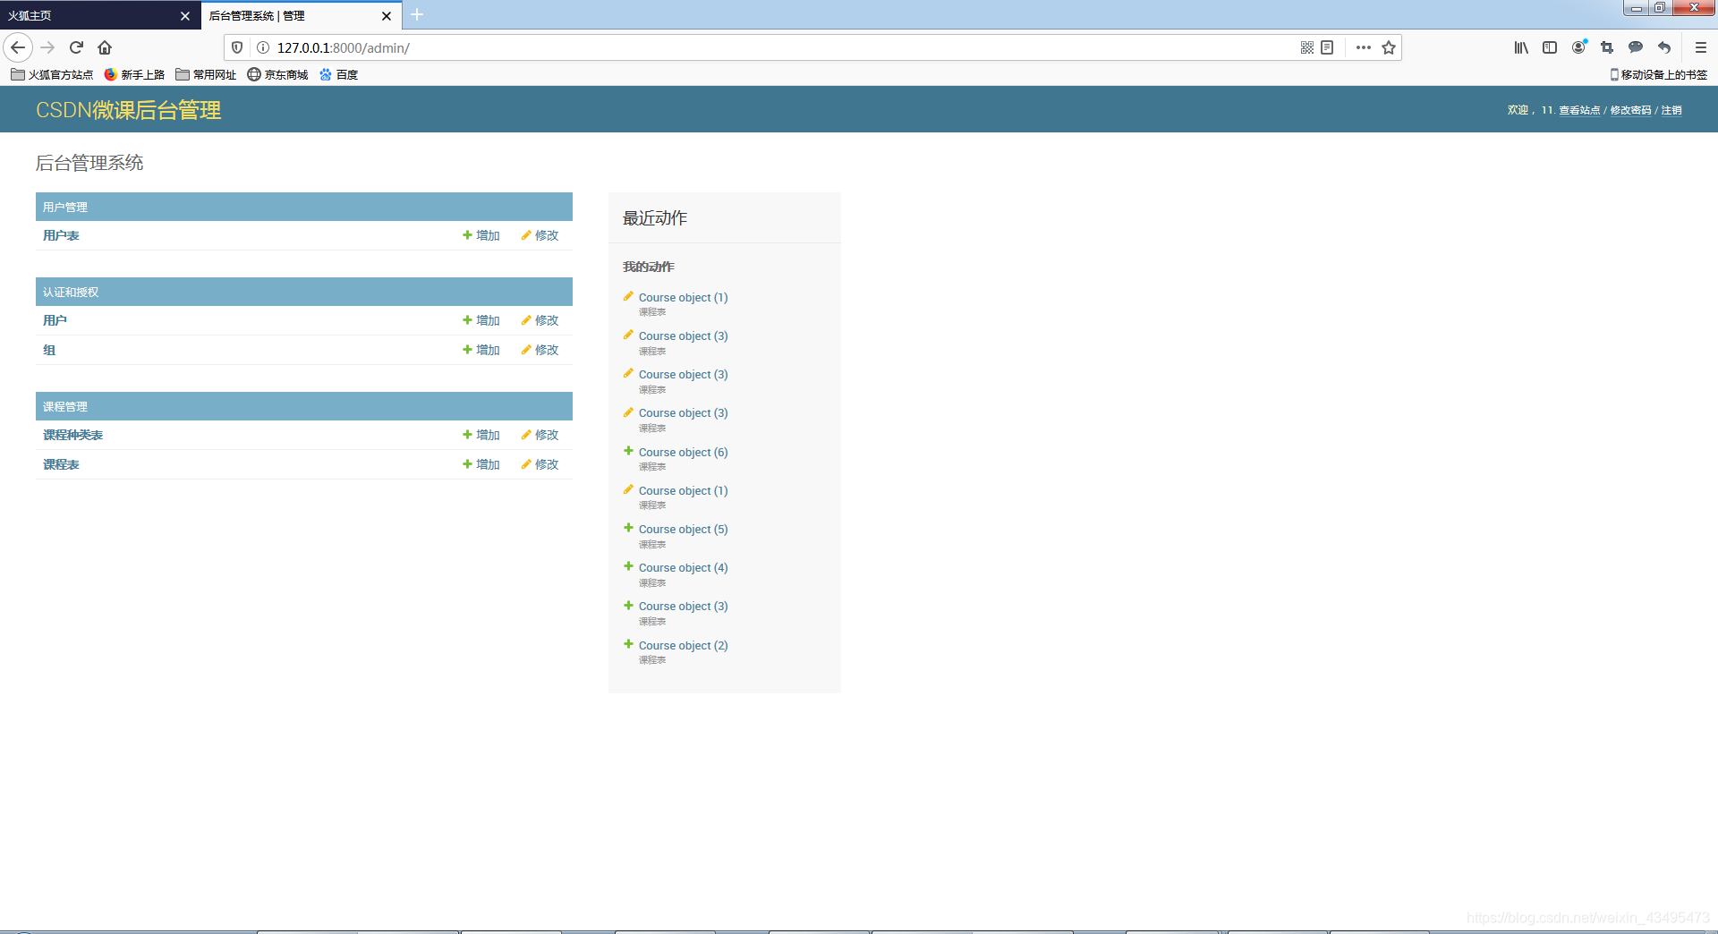1718x934 pixels.
Task: Click 查看站点 link in header
Action: tap(1579, 110)
